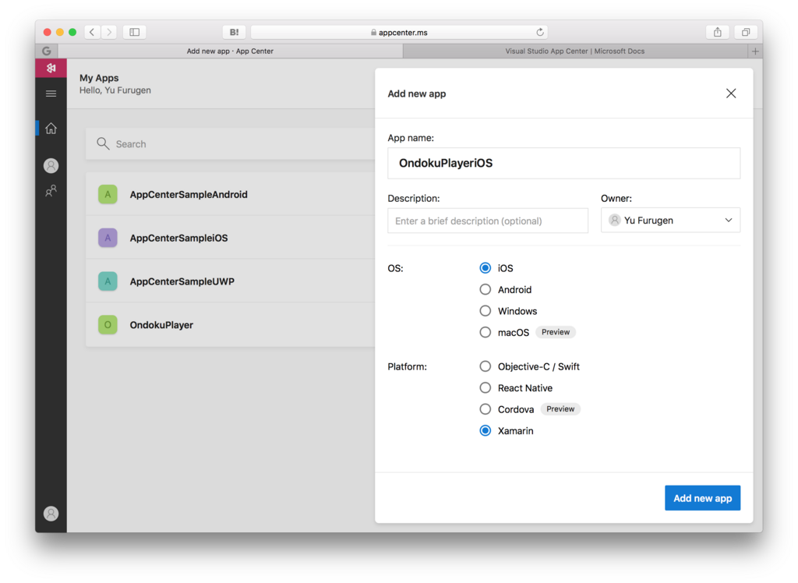
Task: Click the macOS Preview badge
Action: point(556,332)
